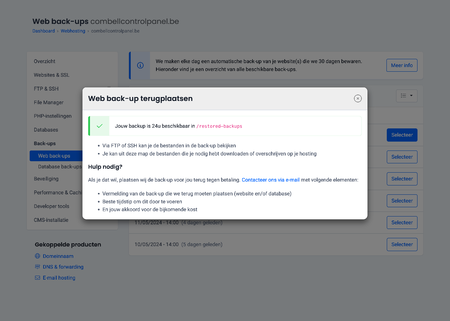The height and width of the screenshot is (321, 450).
Task: Open Overzicht in the sidebar
Action: tap(45, 61)
